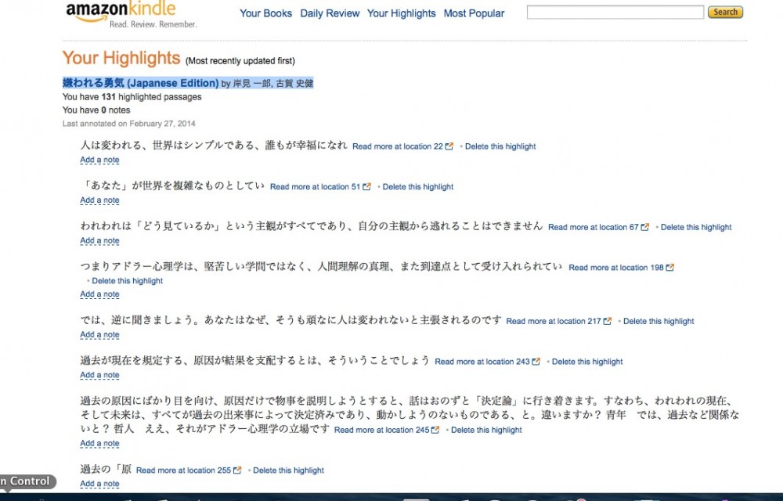The width and height of the screenshot is (783, 501).
Task: Click 'Last annotated on February 27, 2014'
Action: [x=129, y=124]
